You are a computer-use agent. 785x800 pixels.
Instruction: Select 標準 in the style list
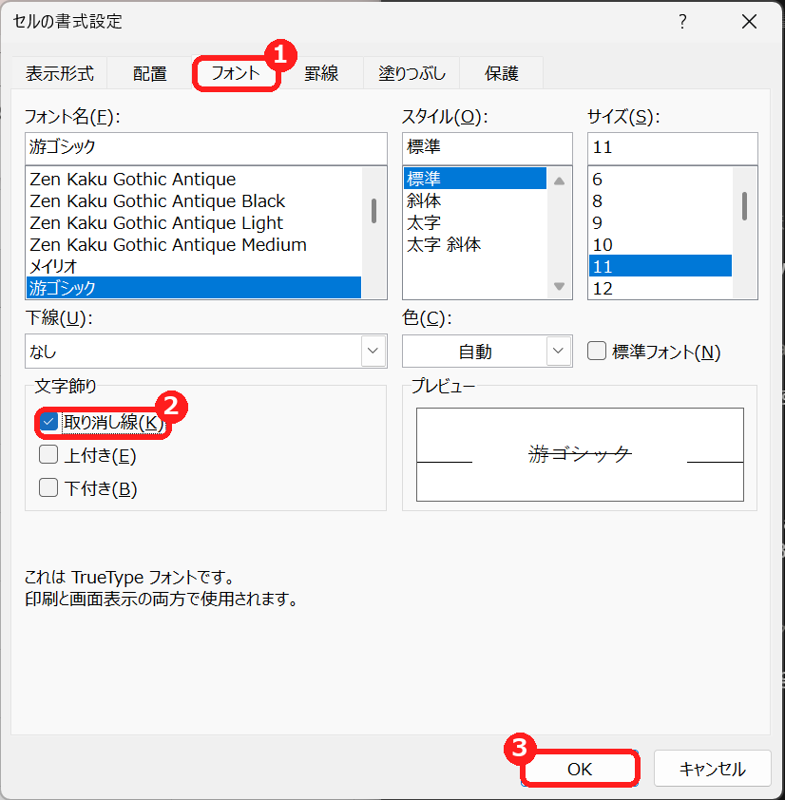coord(474,179)
